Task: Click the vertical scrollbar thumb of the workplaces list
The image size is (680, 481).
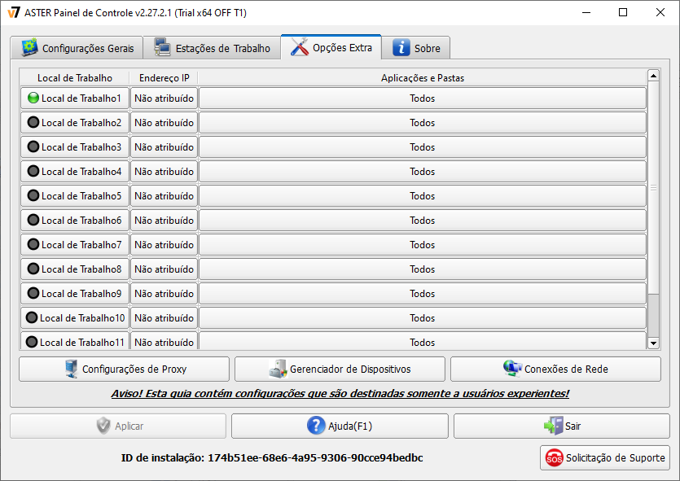Action: pos(653,188)
